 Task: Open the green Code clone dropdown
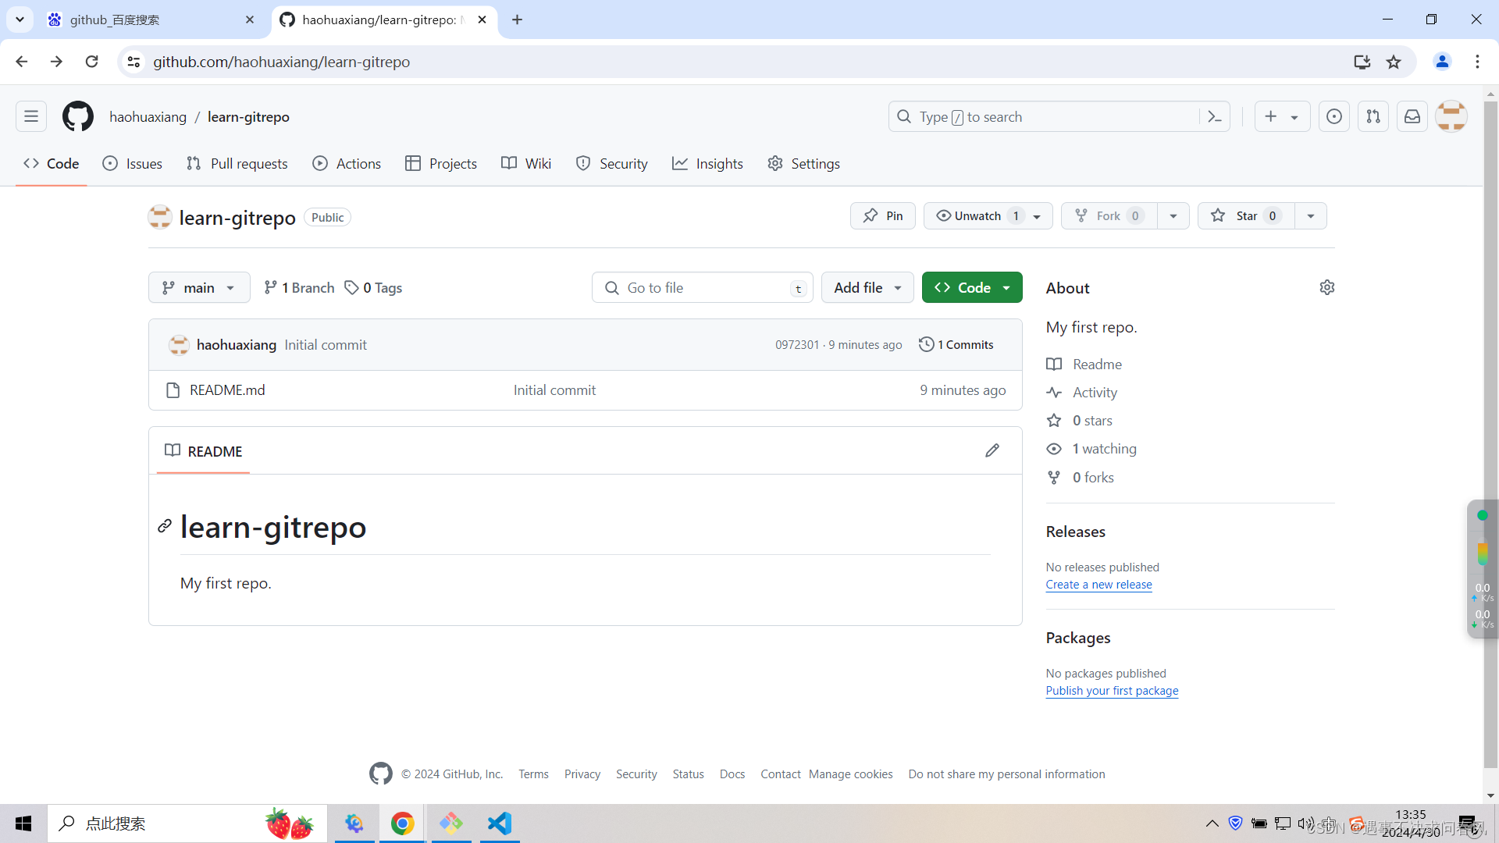pyautogui.click(x=972, y=287)
